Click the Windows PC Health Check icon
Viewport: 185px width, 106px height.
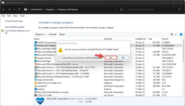tap(35, 46)
